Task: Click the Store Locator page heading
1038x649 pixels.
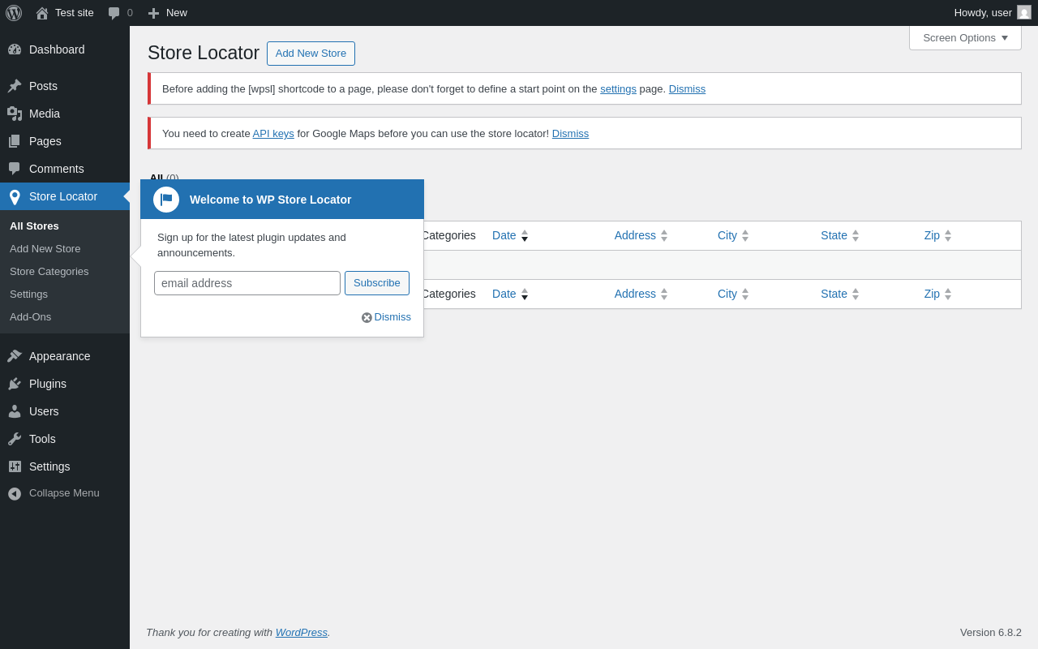Action: point(204,53)
